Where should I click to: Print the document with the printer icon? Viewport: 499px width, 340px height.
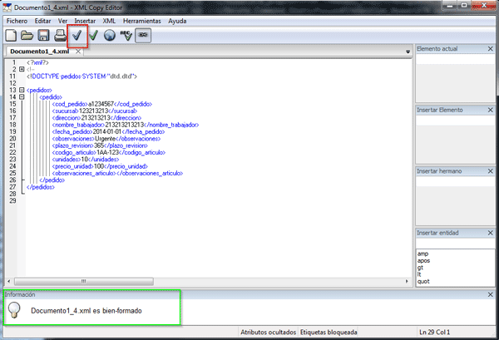(x=60, y=36)
